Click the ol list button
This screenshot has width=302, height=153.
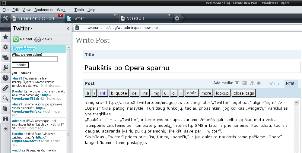(174, 93)
